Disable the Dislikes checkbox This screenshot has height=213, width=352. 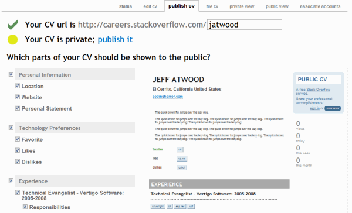18,162
